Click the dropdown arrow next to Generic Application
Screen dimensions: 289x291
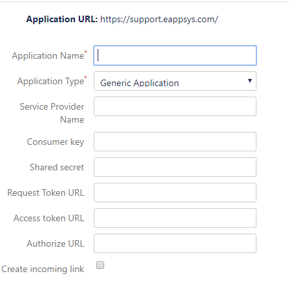pos(250,81)
